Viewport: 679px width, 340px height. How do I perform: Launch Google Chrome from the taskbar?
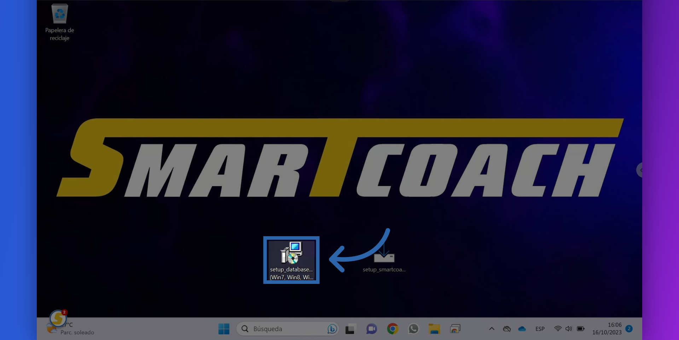click(393, 329)
